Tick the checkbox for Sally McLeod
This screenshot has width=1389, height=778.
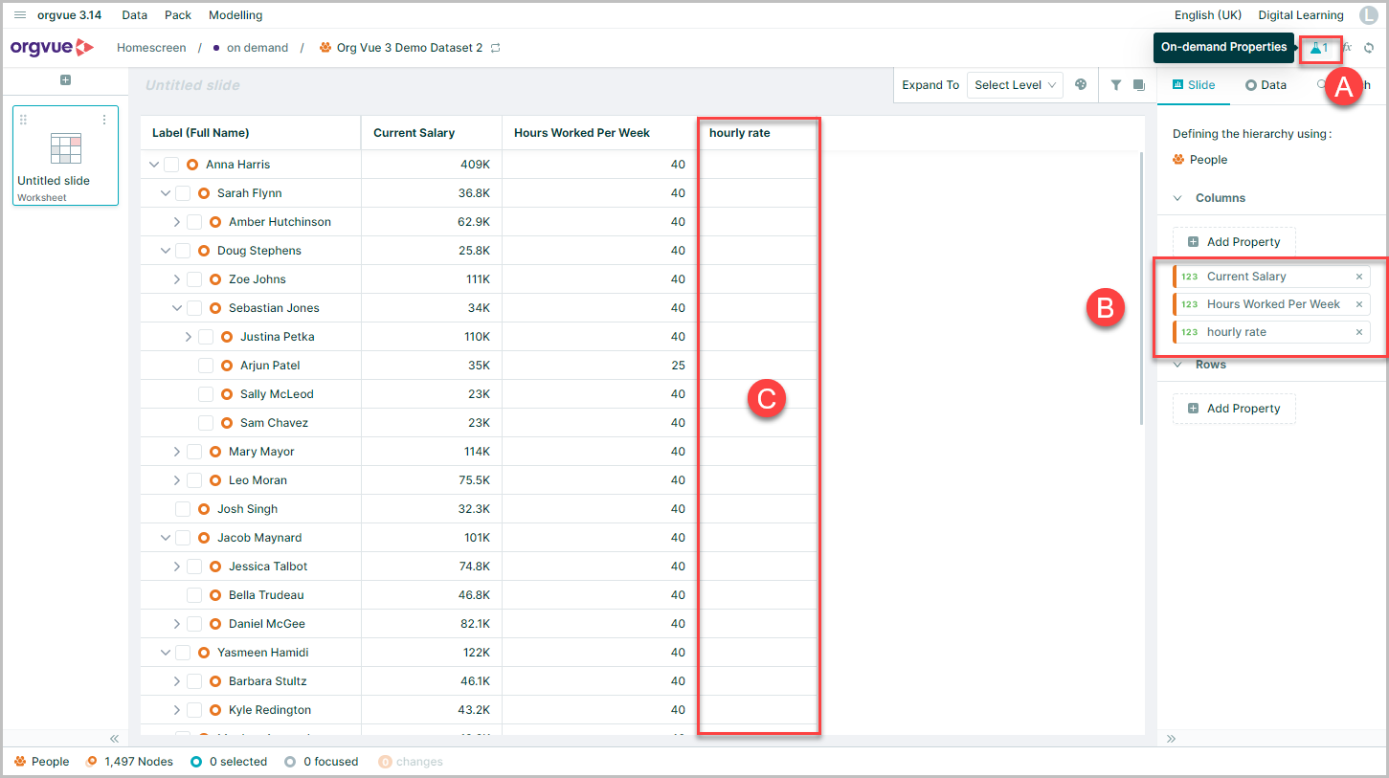(x=206, y=394)
